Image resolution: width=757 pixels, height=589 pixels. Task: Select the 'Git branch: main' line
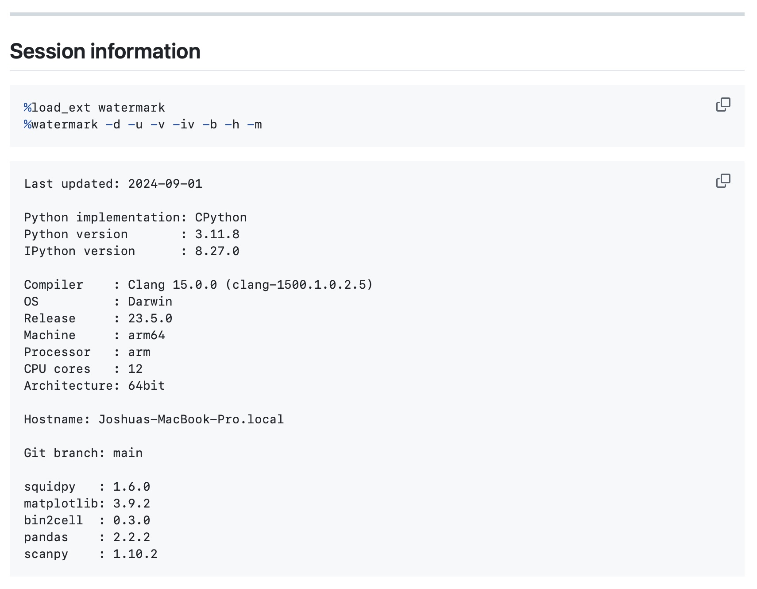click(x=83, y=453)
